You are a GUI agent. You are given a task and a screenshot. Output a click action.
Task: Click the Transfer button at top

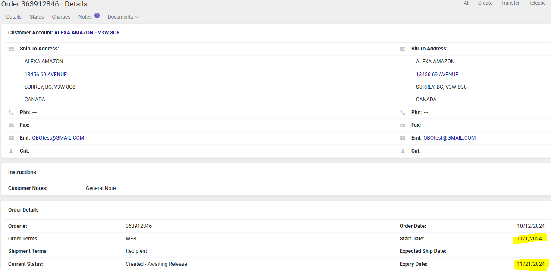pos(510,3)
